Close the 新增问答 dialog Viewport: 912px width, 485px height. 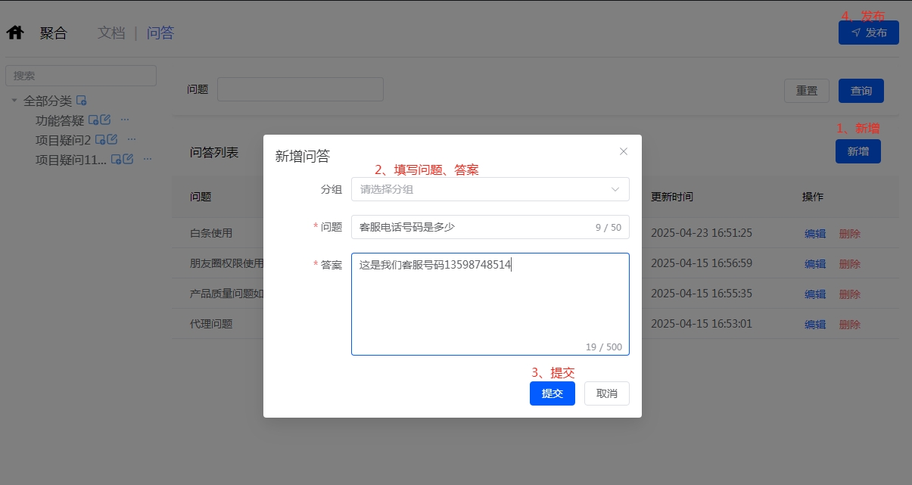(x=623, y=151)
